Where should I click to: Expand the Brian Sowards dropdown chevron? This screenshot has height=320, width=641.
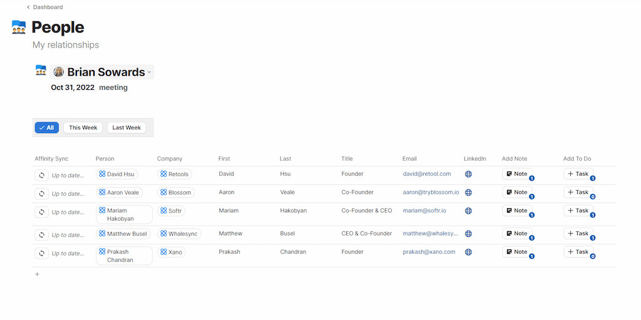pyautogui.click(x=149, y=72)
